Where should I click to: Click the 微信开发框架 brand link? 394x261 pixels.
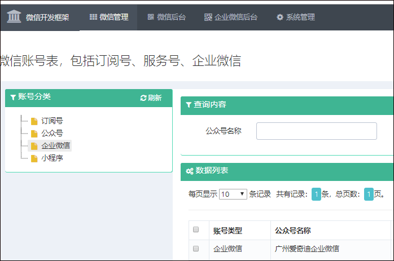[47, 17]
